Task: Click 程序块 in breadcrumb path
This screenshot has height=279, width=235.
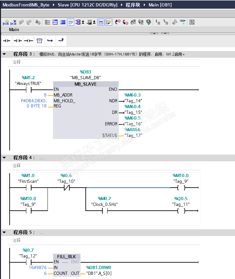Action: (x=133, y=5)
